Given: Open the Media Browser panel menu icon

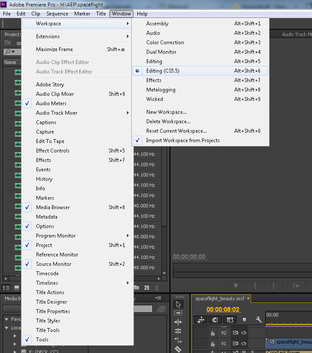Looking at the screenshot, I should coord(158,298).
